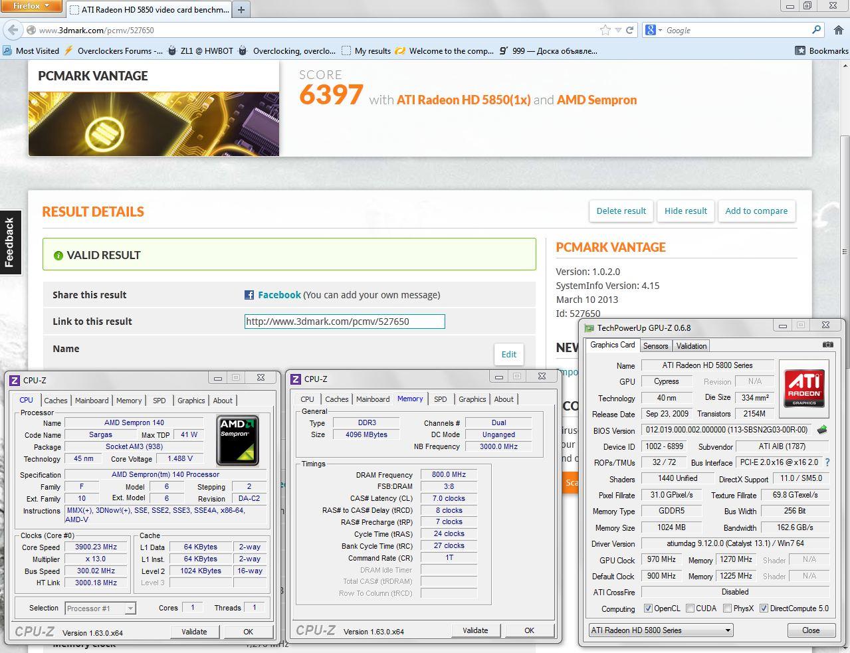This screenshot has height=653, width=850.
Task: Click the DRAM Frequency 800.0 MHz value
Action: point(449,475)
